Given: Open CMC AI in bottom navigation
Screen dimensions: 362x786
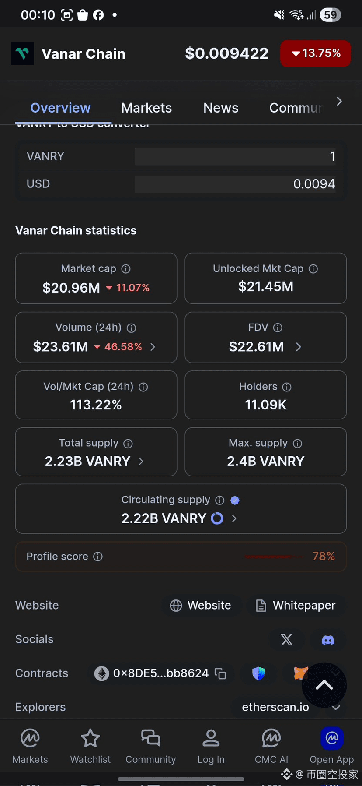Looking at the screenshot, I should pyautogui.click(x=271, y=747).
